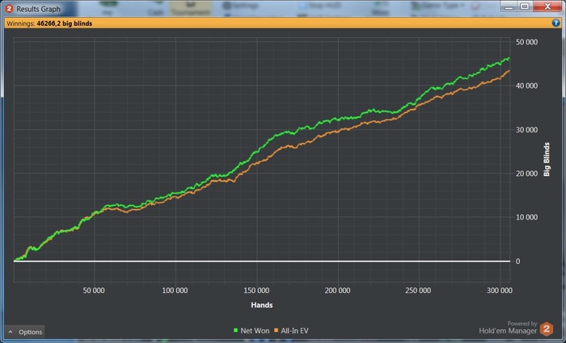Image resolution: width=566 pixels, height=343 pixels.
Task: Click the Winnings 46266,2 big blinds text
Action: tap(49, 23)
